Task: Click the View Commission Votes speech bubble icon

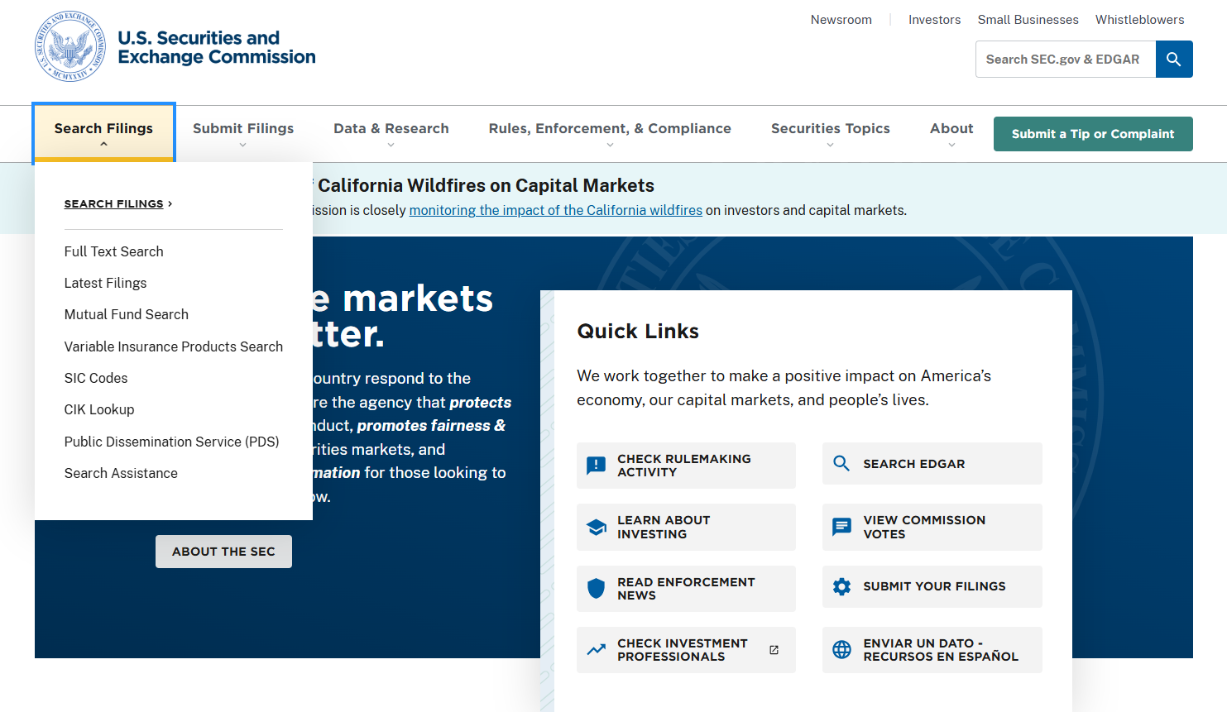Action: [841, 526]
